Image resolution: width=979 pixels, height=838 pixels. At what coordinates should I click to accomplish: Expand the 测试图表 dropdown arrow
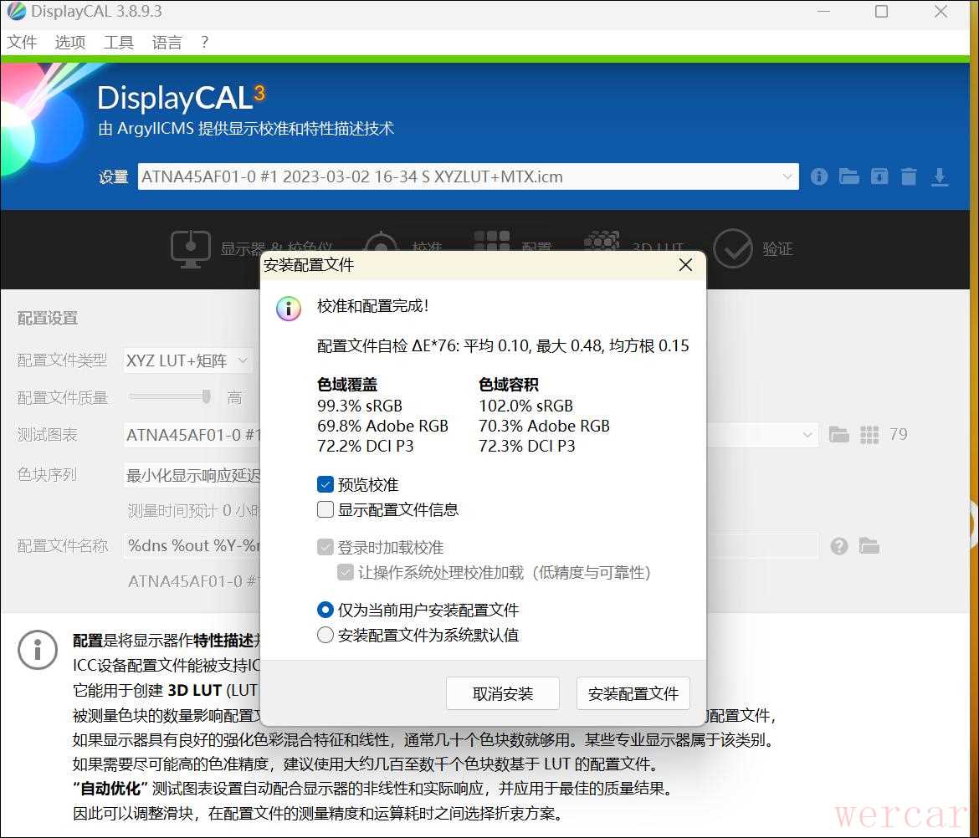[807, 435]
